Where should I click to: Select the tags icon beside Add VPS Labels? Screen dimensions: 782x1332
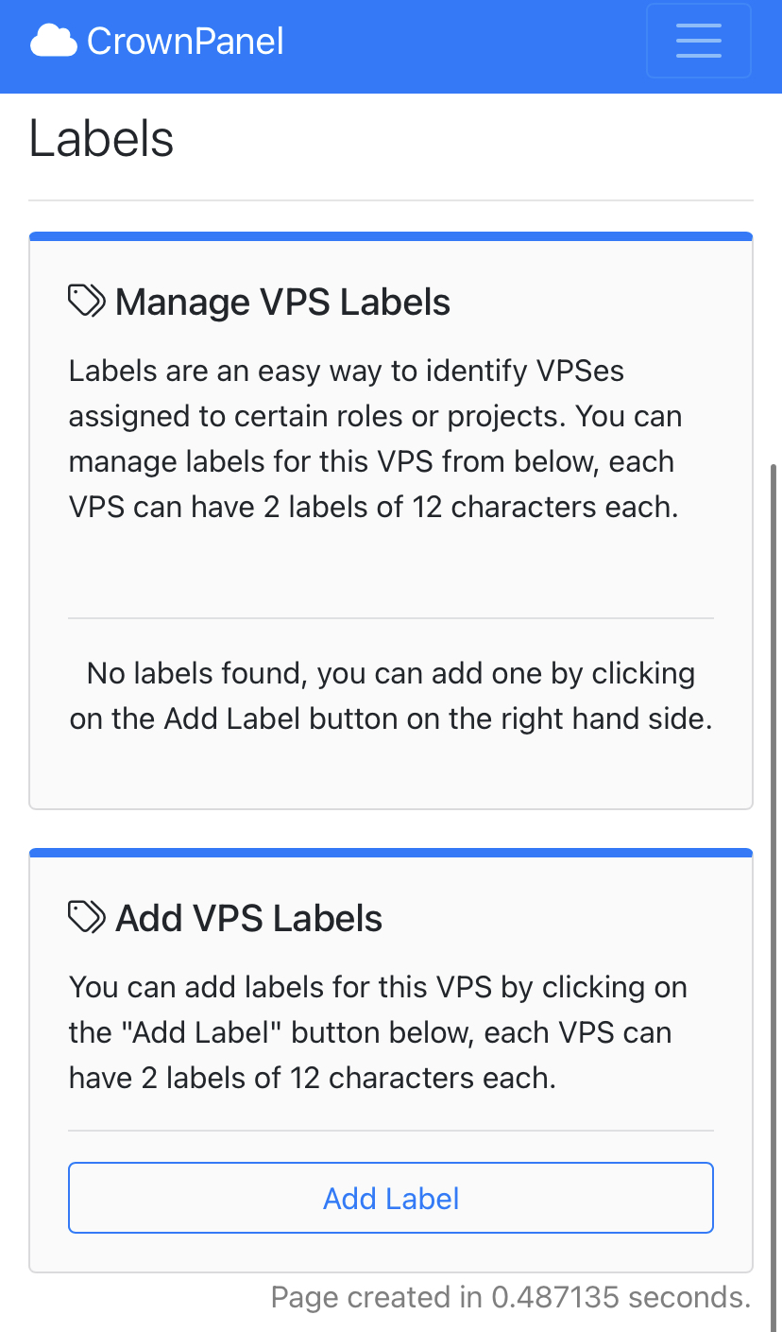[86, 915]
